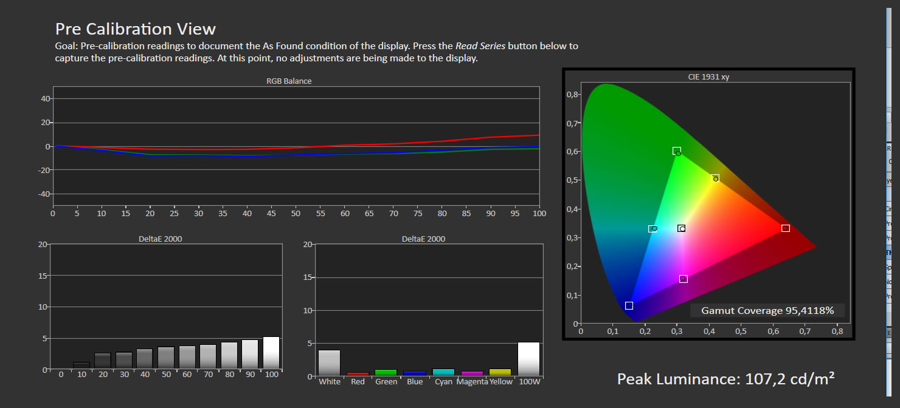Click the italic 'Read Series' text in instructions

tap(480, 46)
